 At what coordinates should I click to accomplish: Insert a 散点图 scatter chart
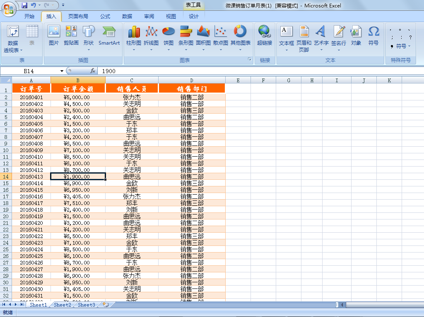click(x=221, y=38)
